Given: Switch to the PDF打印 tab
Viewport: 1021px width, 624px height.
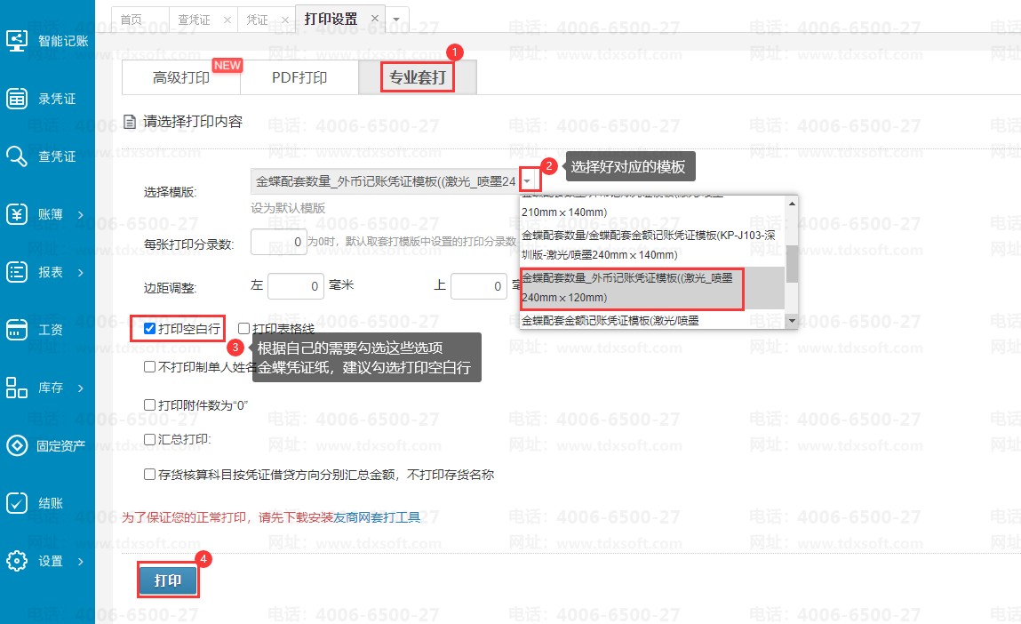Looking at the screenshot, I should click(x=299, y=78).
